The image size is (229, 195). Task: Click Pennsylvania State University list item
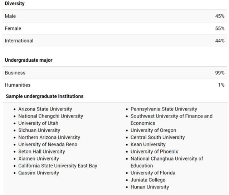164,109
